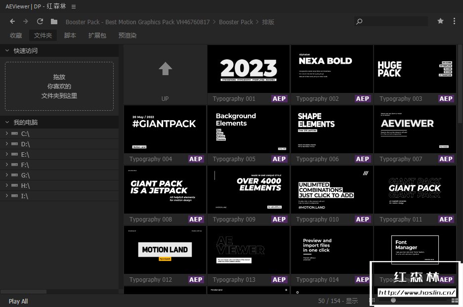Image resolution: width=463 pixels, height=307 pixels.
Task: Click the AEP badge on Typography 002
Action: pos(362,99)
